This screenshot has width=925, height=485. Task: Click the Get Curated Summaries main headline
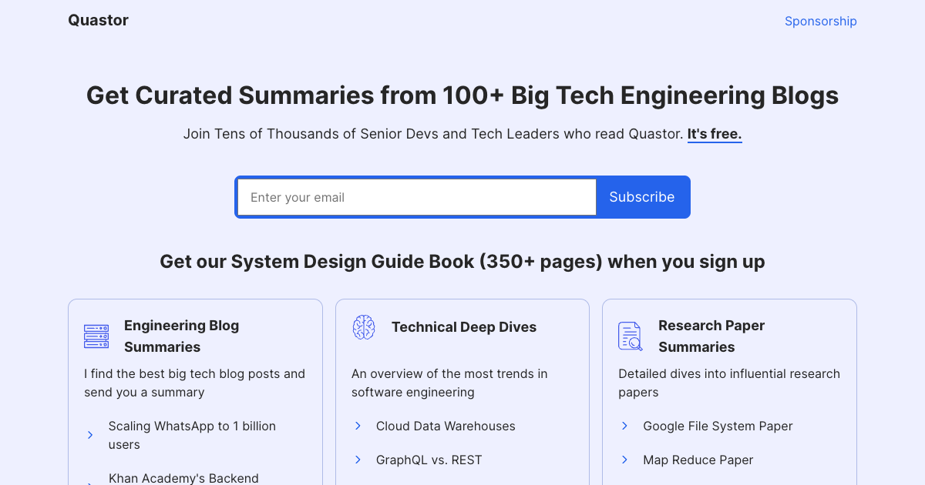click(x=462, y=95)
